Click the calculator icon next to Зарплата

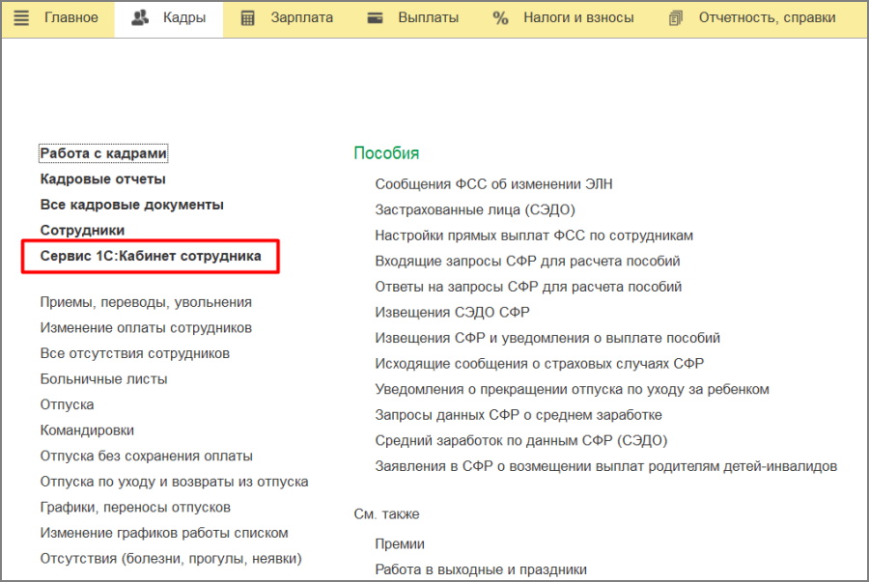point(248,18)
